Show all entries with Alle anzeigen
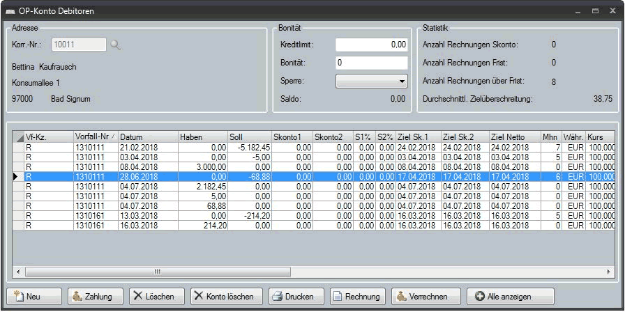Screen dimensions: 625x312 [510, 297]
